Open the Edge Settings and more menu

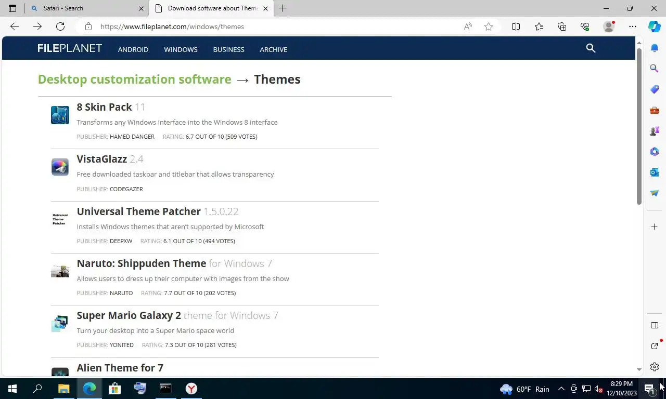(x=633, y=26)
